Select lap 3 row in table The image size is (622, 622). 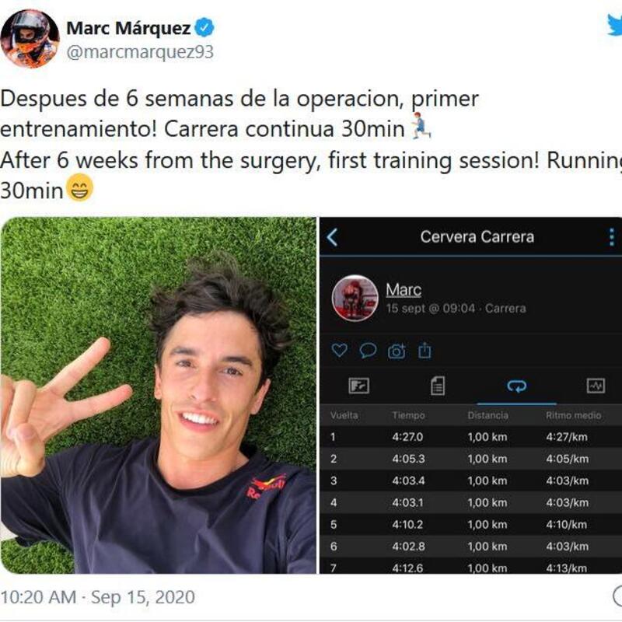tap(471, 480)
